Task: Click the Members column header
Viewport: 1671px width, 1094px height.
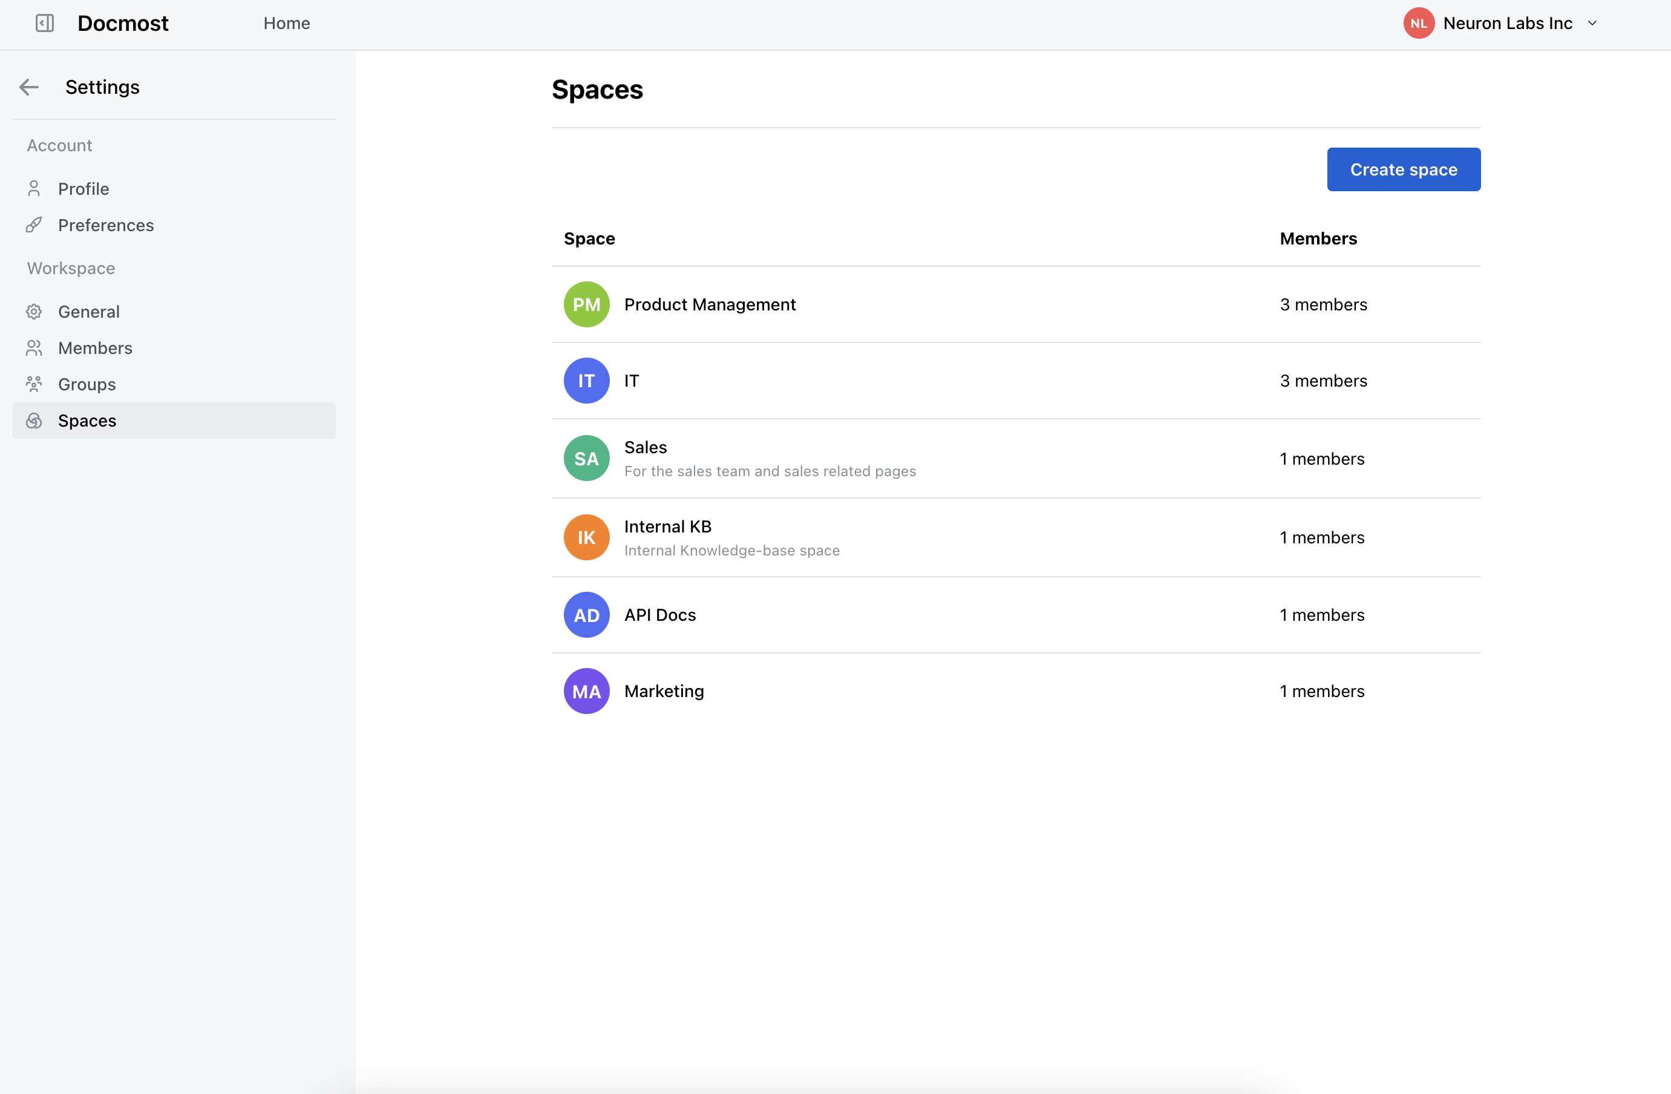Action: pos(1318,238)
